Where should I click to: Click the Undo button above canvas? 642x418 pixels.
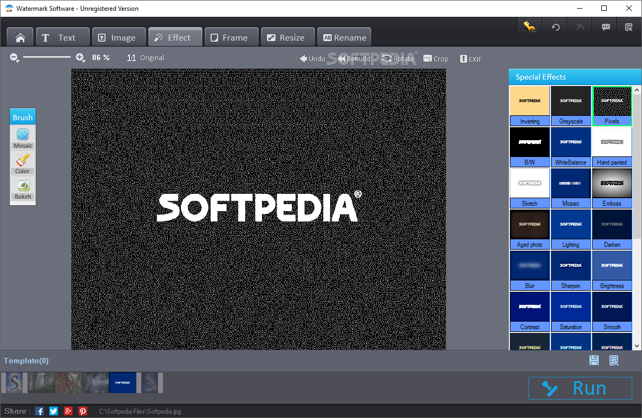pyautogui.click(x=312, y=58)
